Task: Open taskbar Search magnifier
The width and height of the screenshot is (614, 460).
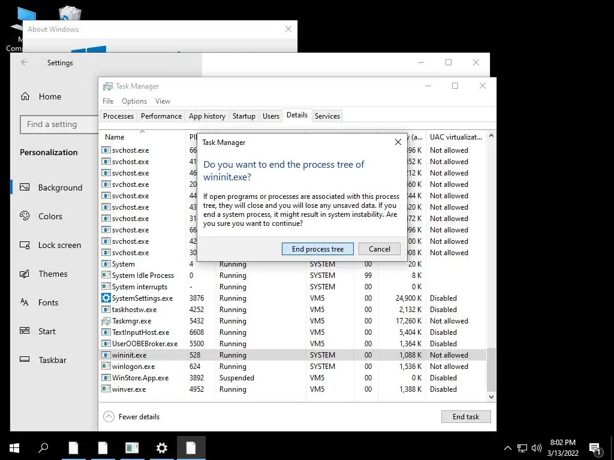Action: (43, 448)
